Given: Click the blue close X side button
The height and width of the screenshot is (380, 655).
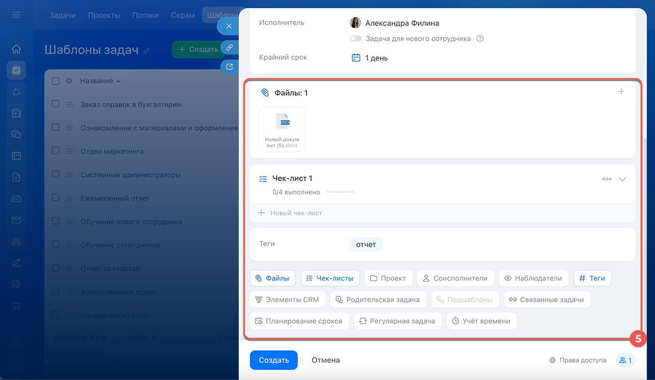Looking at the screenshot, I should pos(229,26).
